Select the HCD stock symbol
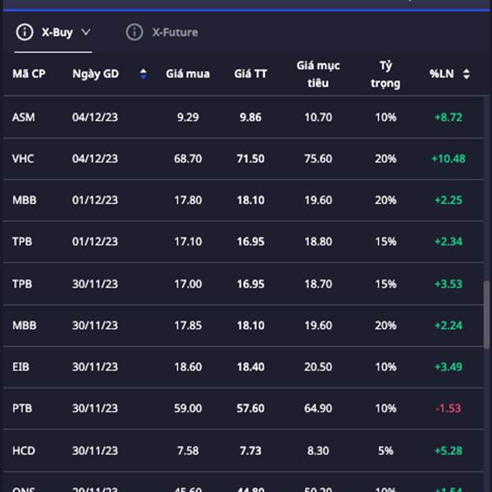This screenshot has width=492, height=492. point(24,450)
